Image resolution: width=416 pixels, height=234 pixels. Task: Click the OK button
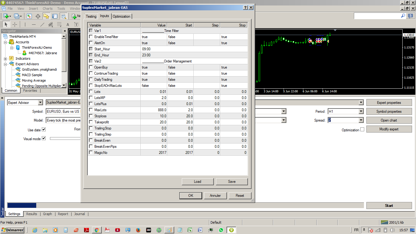coord(191,196)
